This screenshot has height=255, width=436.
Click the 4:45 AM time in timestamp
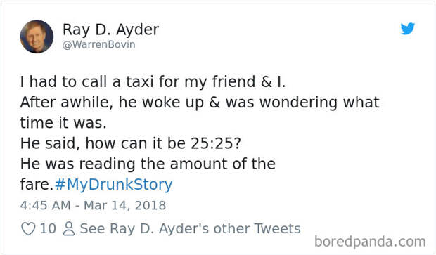coord(45,206)
